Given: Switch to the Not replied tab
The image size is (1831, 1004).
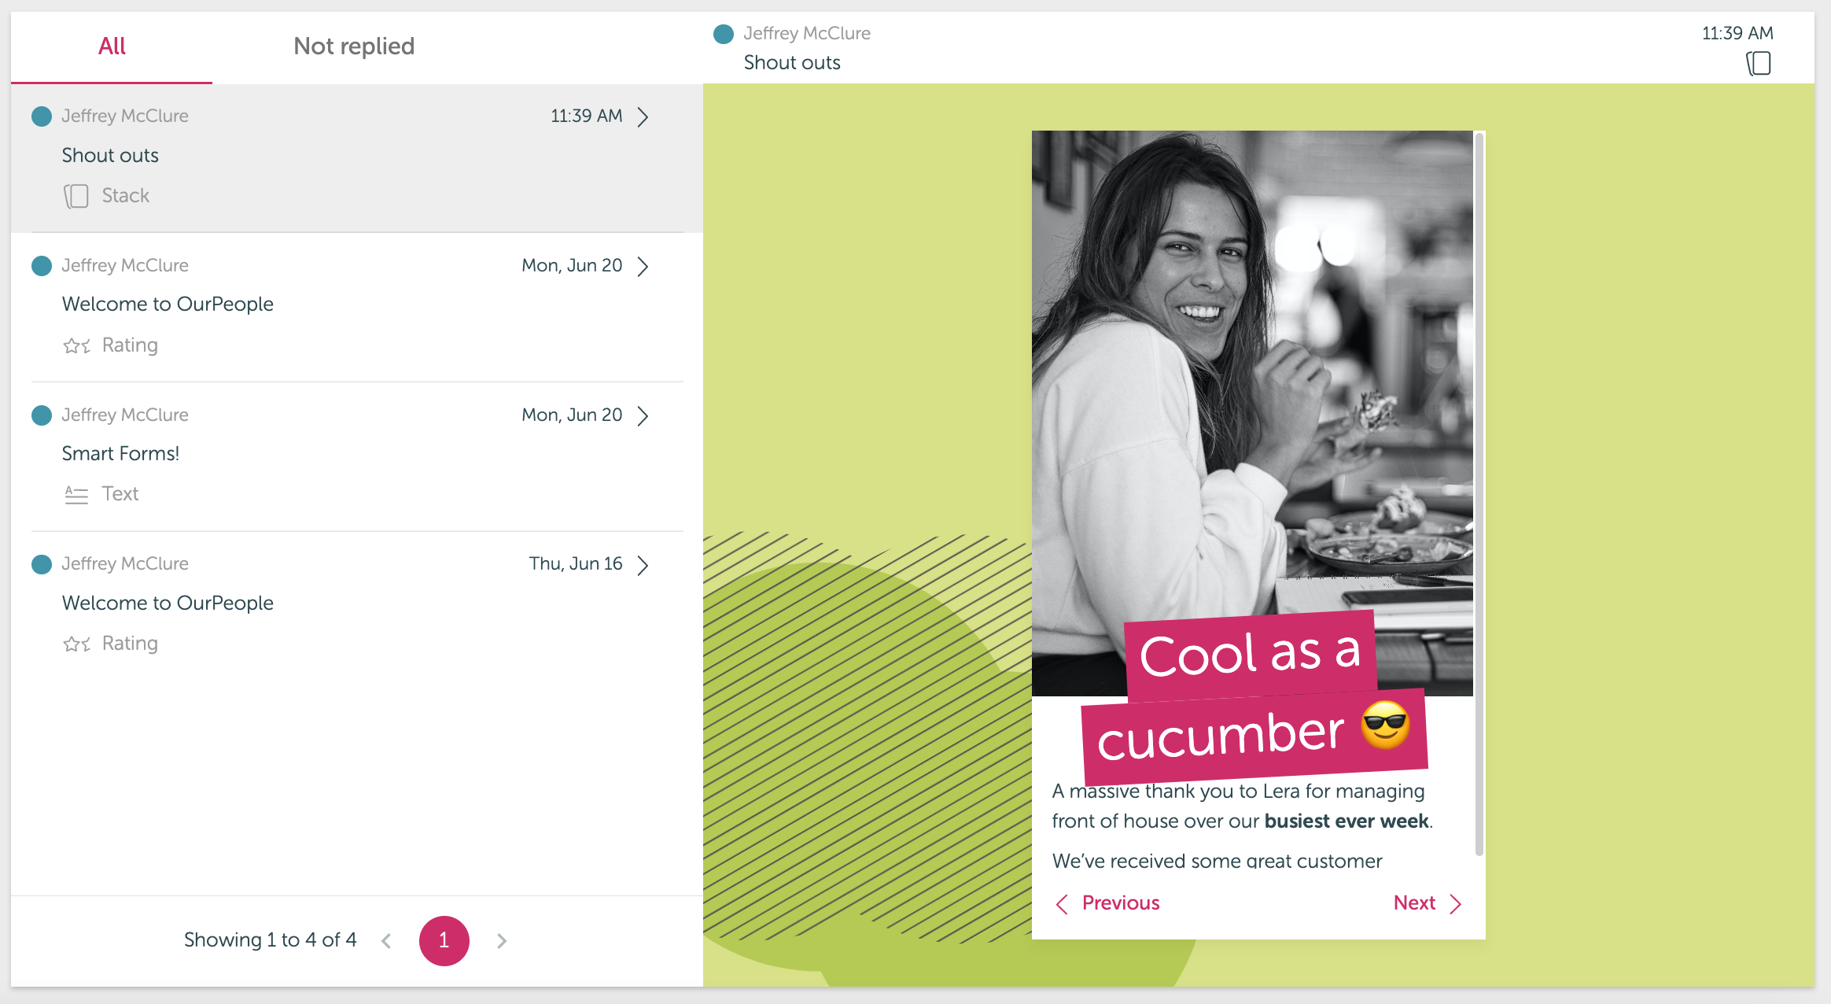Looking at the screenshot, I should (354, 46).
